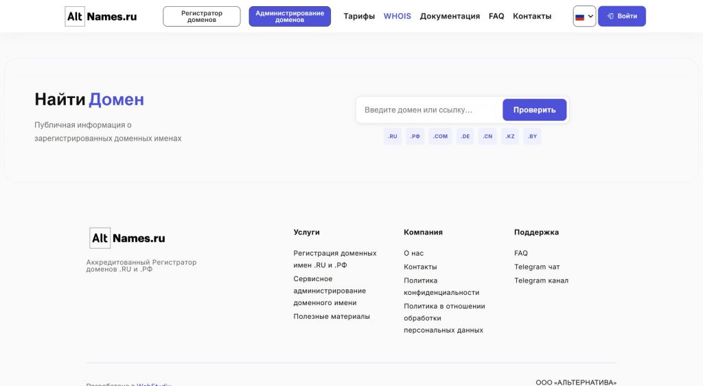Open О нас footer link
The image size is (703, 386).
(x=413, y=254)
